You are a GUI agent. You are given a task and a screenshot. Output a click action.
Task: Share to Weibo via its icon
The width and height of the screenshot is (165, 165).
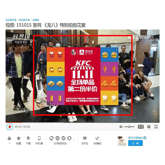(63, 138)
